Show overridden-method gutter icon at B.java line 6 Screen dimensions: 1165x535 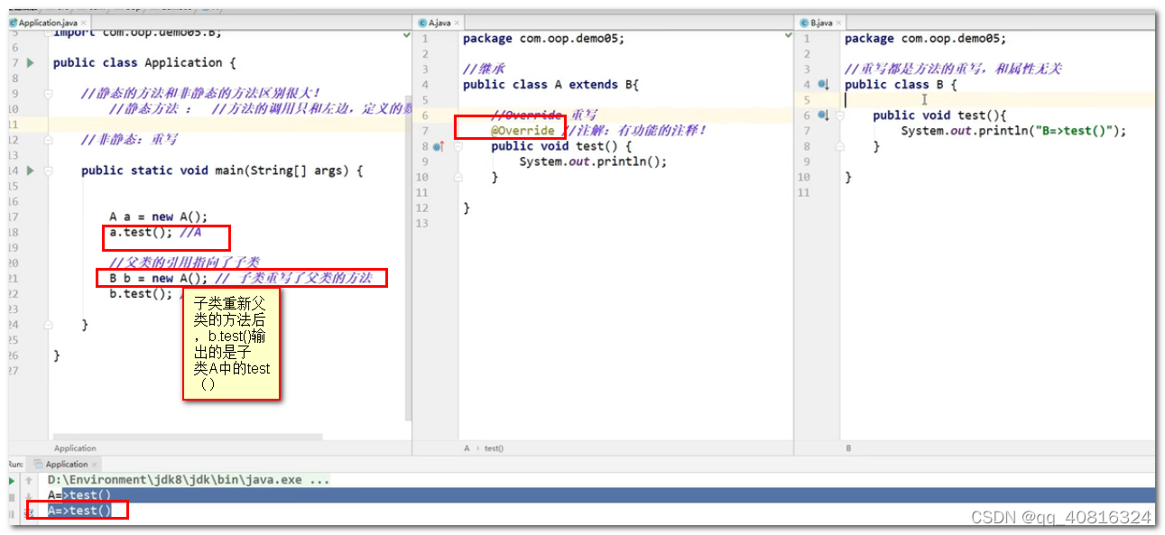point(822,115)
